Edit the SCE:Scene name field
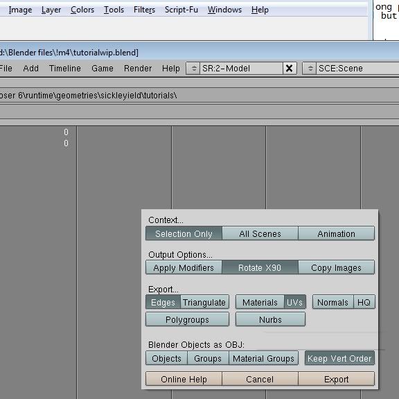399x399 pixels. click(x=357, y=68)
